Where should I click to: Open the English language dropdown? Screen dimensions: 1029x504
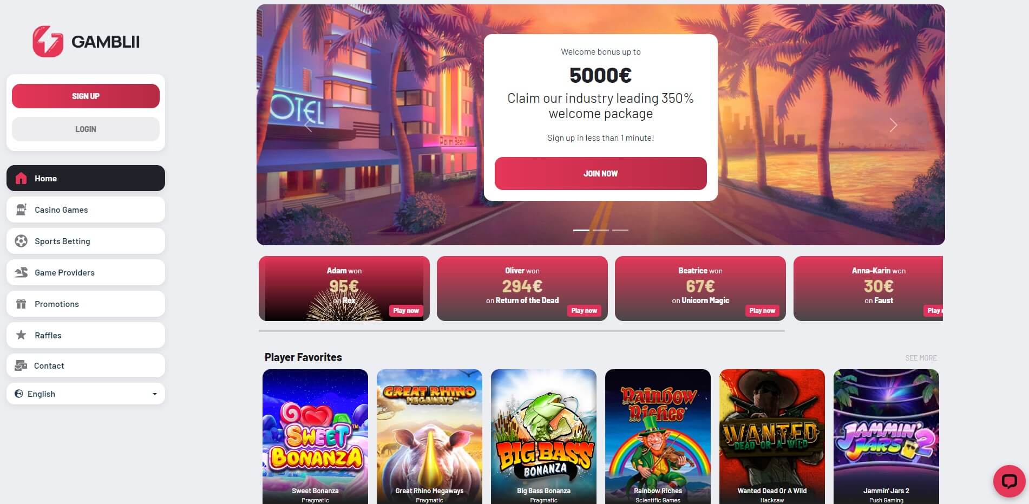(86, 394)
